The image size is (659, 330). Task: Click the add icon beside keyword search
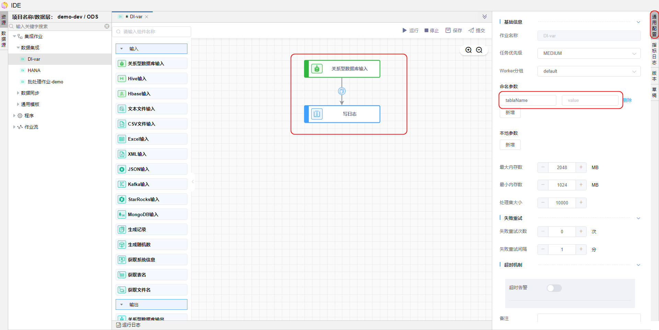click(107, 26)
